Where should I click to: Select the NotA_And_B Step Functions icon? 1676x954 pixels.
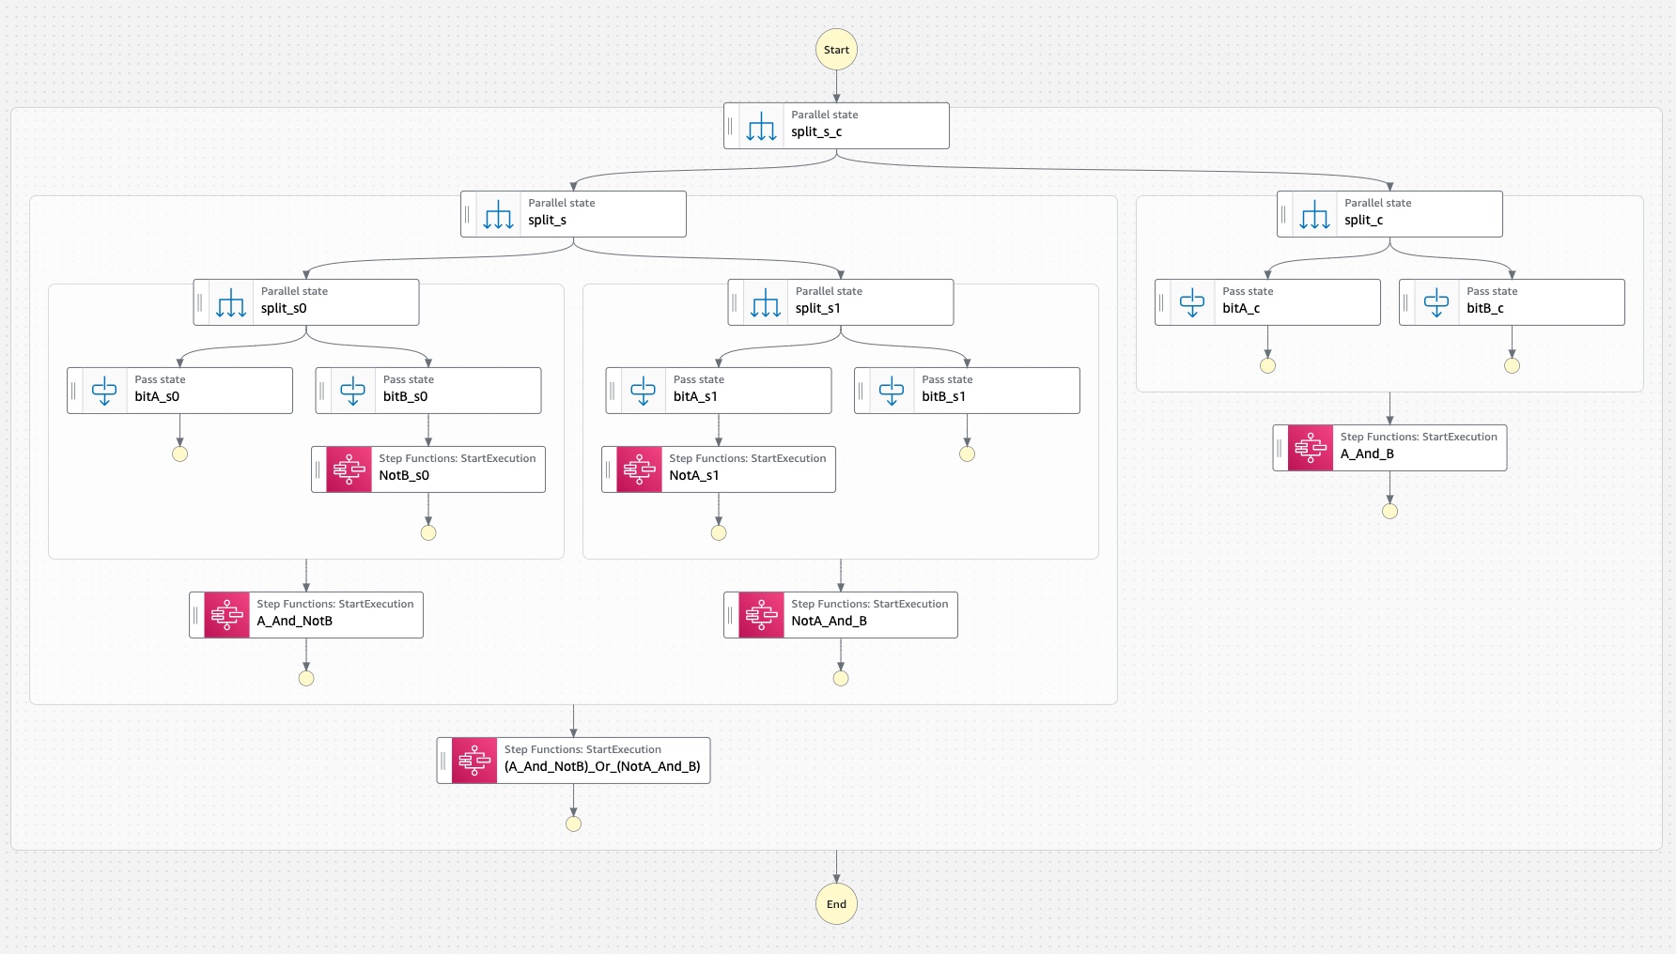pyautogui.click(x=761, y=615)
